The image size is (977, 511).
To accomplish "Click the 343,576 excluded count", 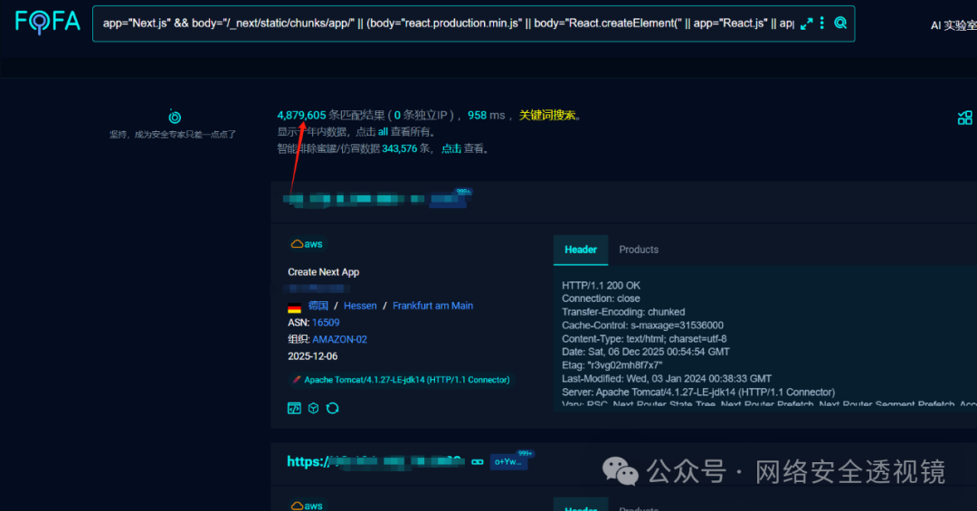I will pyautogui.click(x=400, y=149).
